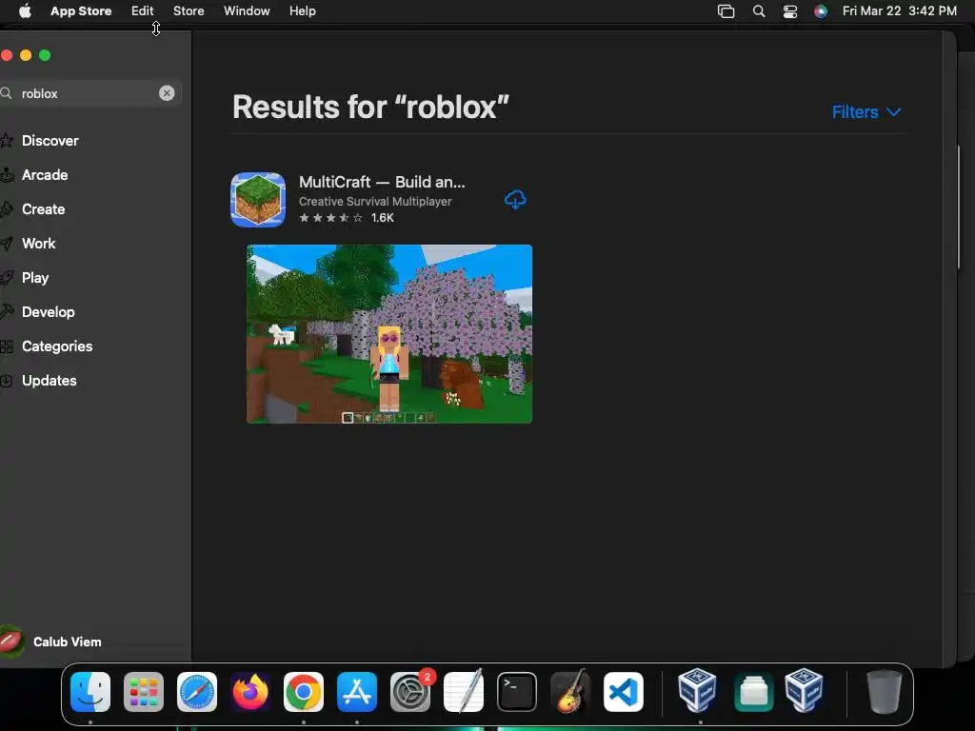Open Launchpad from the Dock
Image resolution: width=975 pixels, height=731 pixels.
tap(144, 692)
